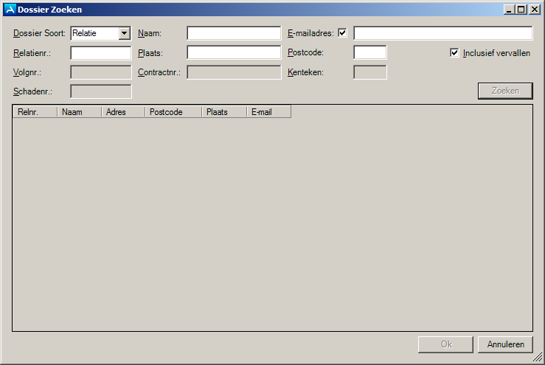
Task: Click the Postcode input box
Action: pos(370,53)
